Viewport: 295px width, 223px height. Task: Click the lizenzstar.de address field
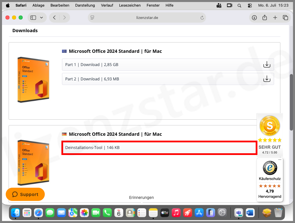coord(147,18)
